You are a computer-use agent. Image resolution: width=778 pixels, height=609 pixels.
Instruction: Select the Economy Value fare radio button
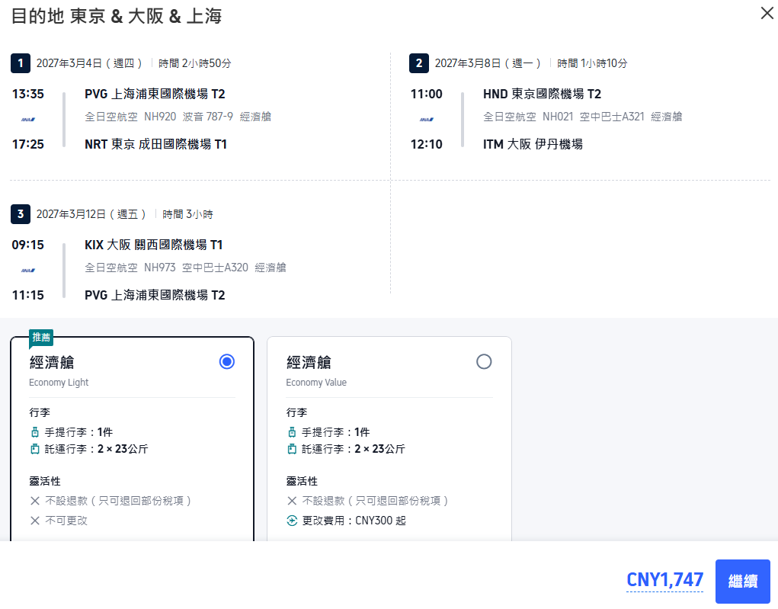tap(484, 362)
